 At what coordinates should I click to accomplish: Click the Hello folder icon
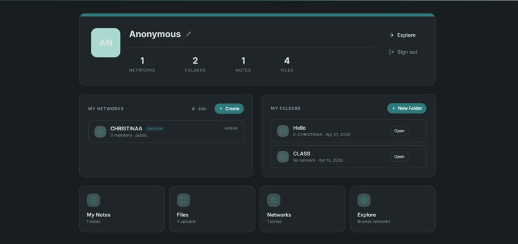click(x=283, y=131)
